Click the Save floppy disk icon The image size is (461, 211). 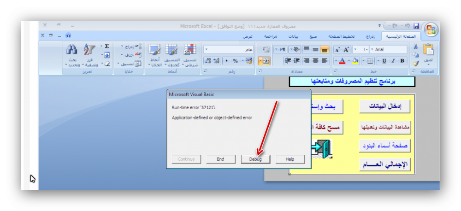[x=416, y=26]
